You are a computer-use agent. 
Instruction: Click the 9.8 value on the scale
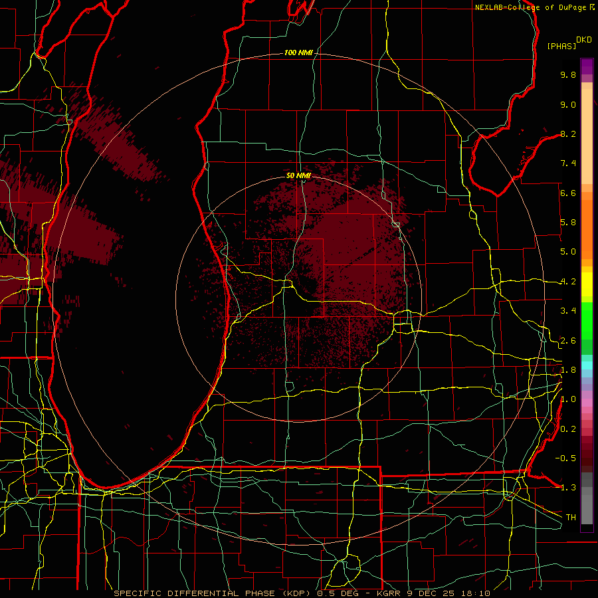(x=568, y=75)
